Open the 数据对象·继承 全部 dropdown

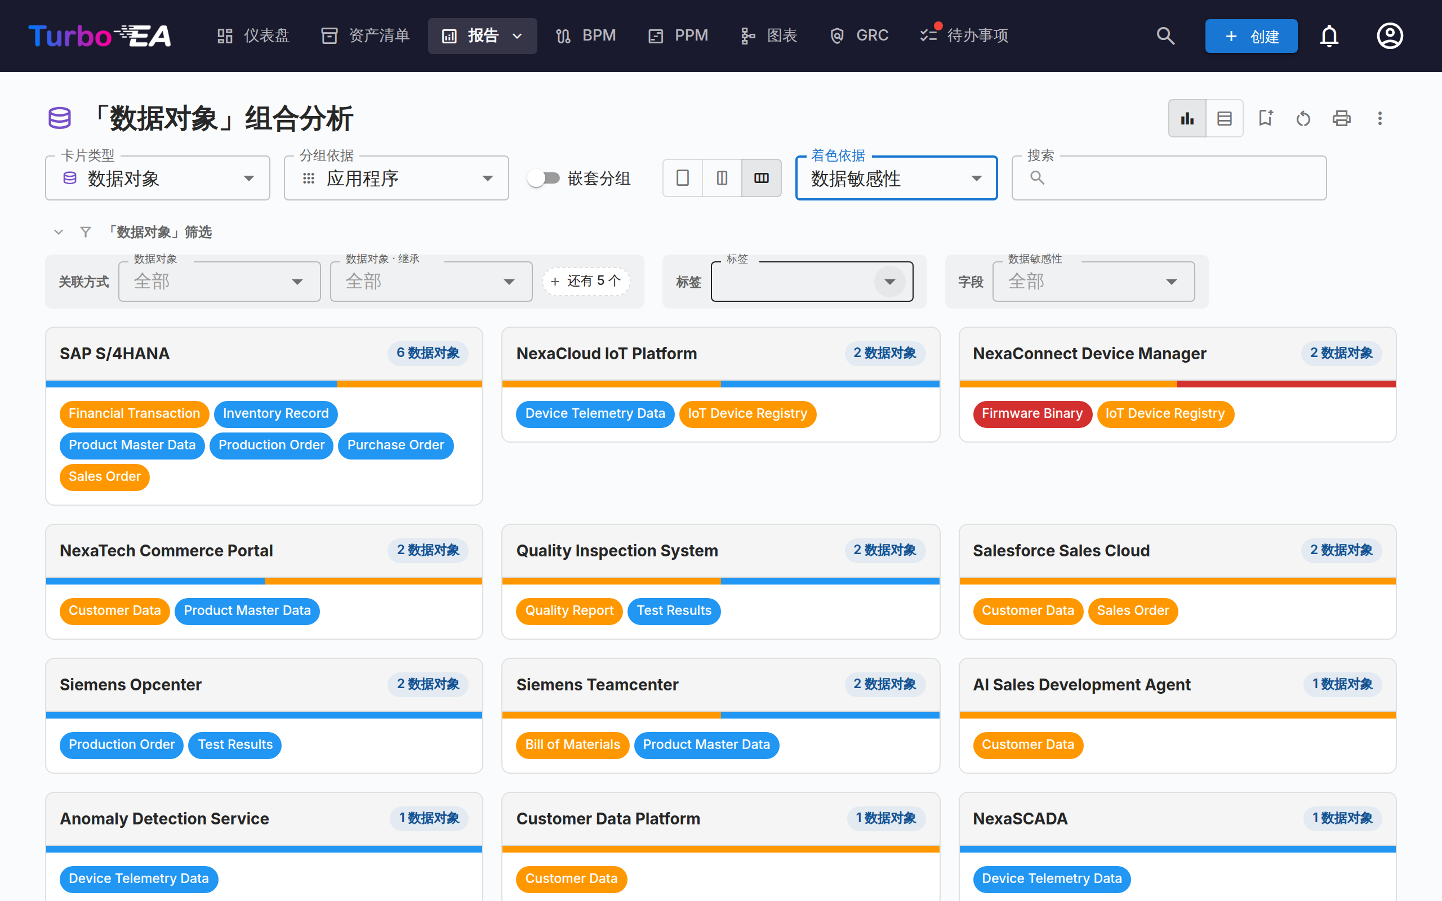(x=431, y=281)
